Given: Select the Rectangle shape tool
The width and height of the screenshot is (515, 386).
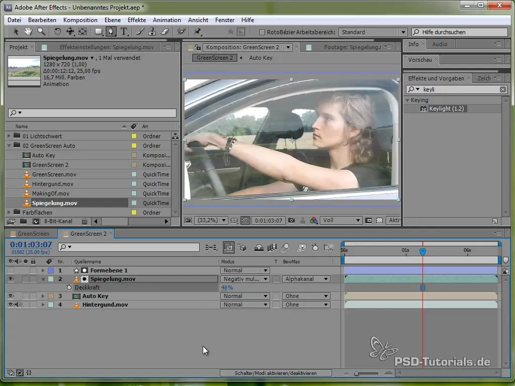Looking at the screenshot, I should (x=98, y=32).
